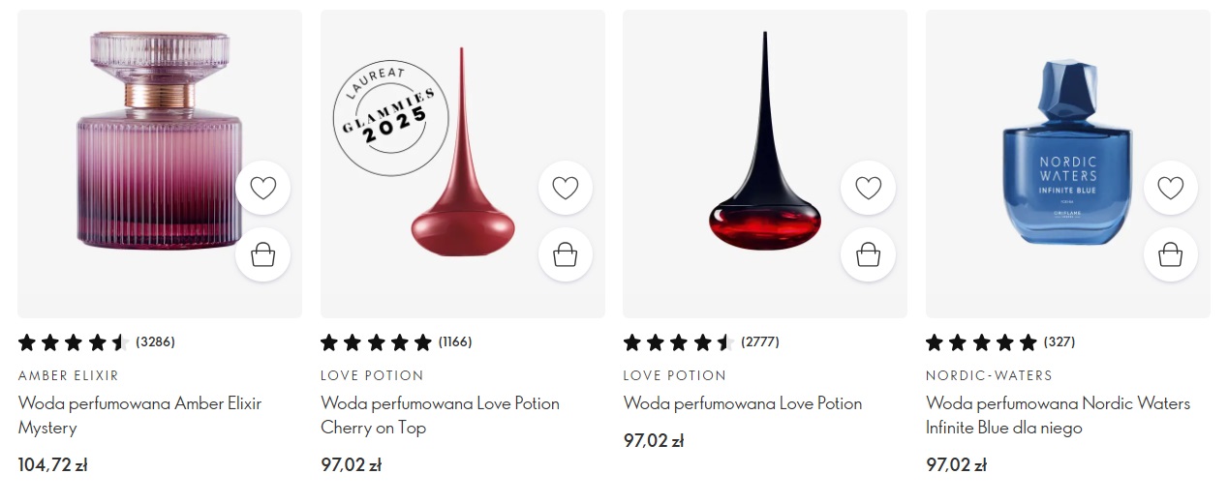Click the NORDIC-WATERS brand label
1228x504 pixels.
click(989, 375)
